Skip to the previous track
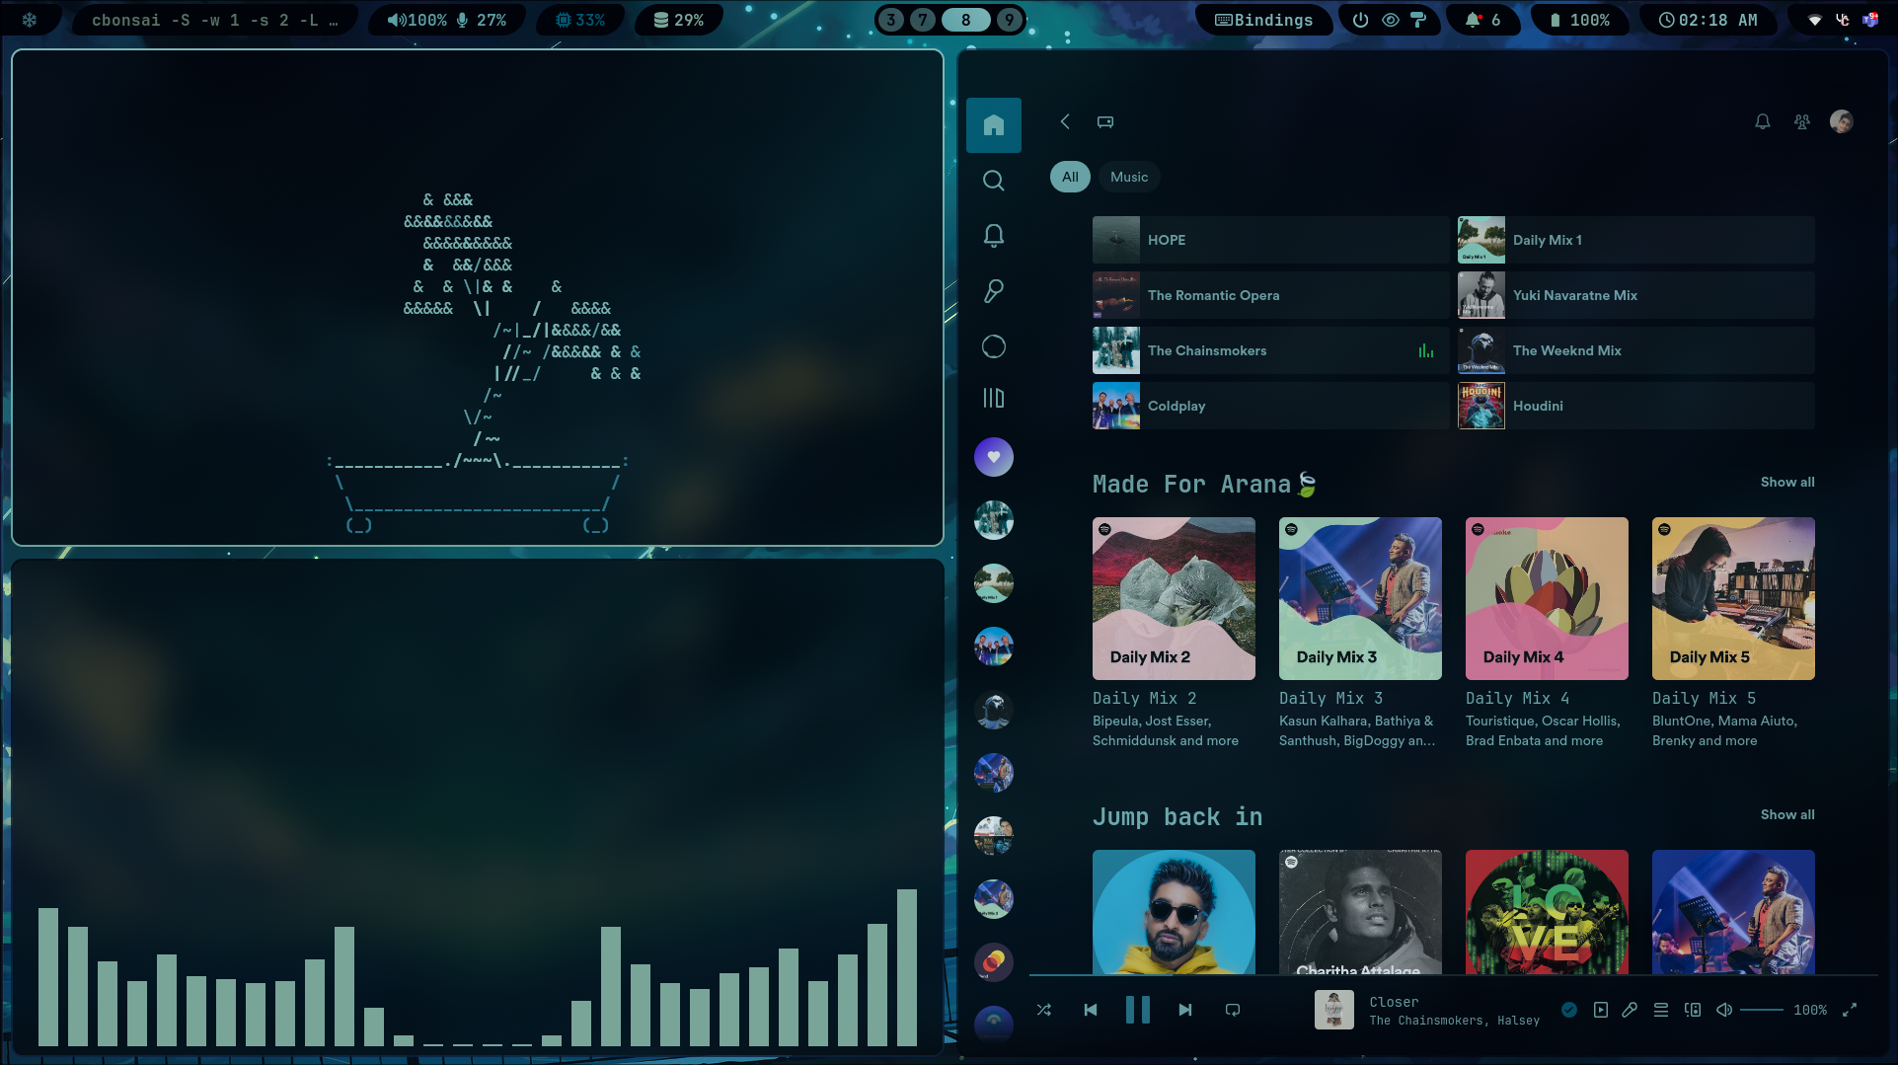The width and height of the screenshot is (1898, 1065). 1091,1010
